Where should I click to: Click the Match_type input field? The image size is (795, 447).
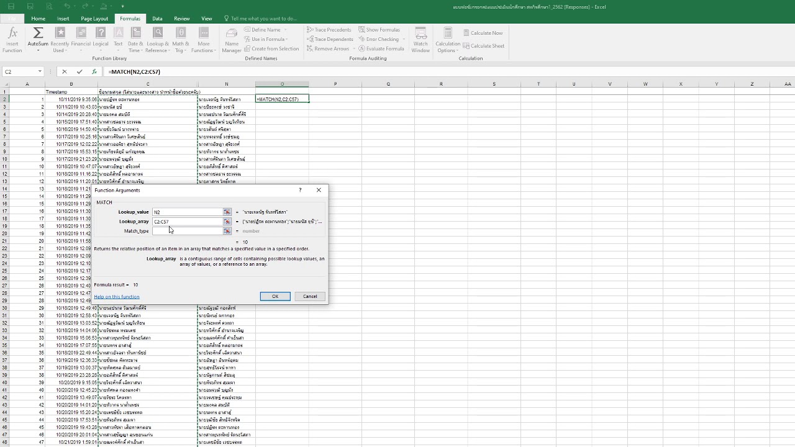coord(188,231)
